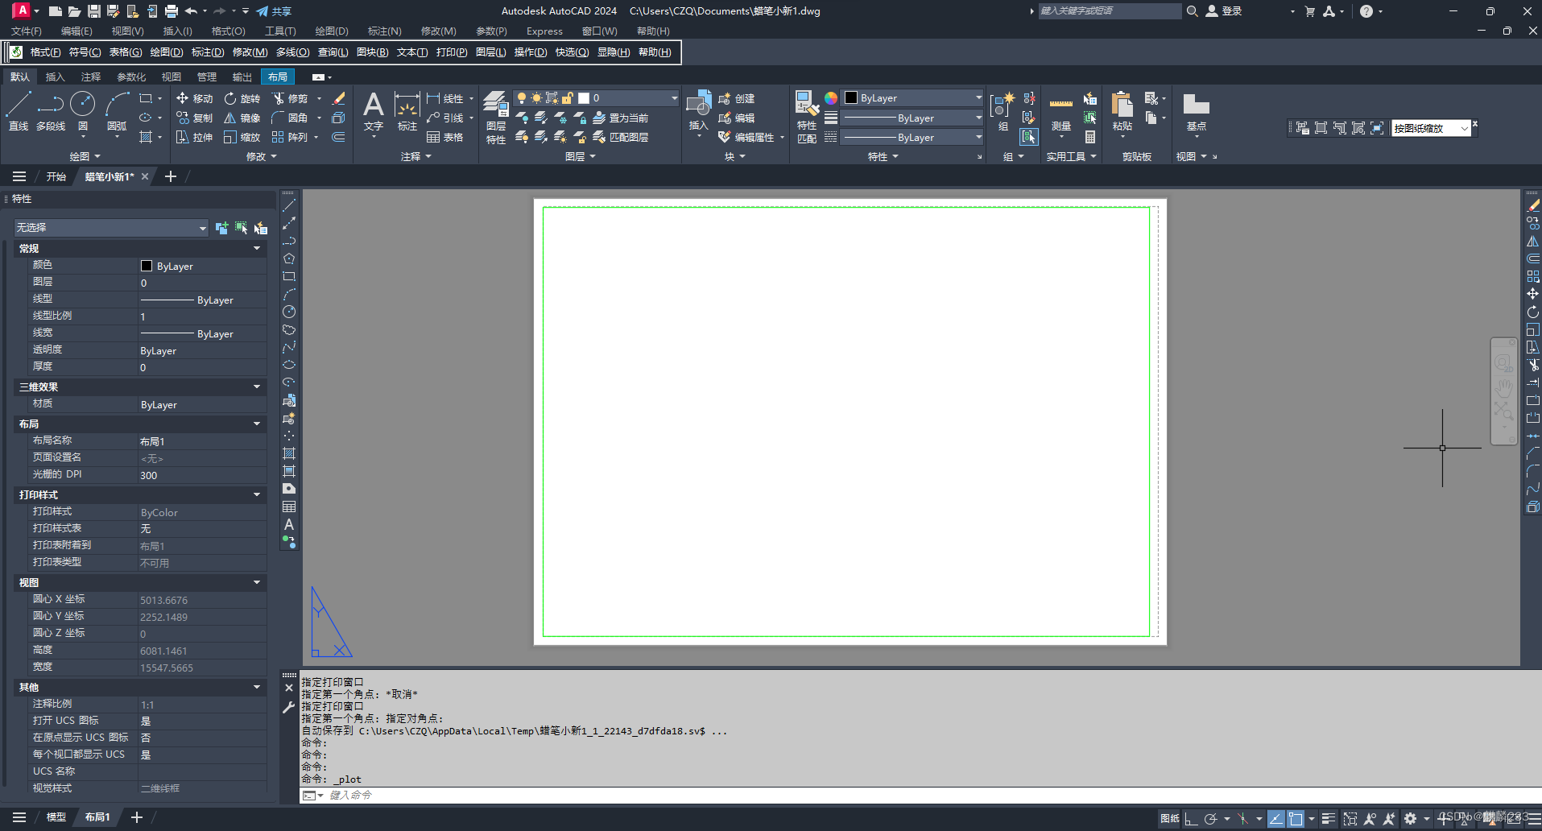The width and height of the screenshot is (1542, 831).
Task: Open the Express menu
Action: [x=544, y=31]
